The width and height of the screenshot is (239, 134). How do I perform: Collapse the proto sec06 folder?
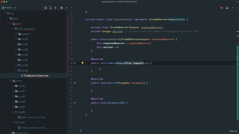[13, 112]
